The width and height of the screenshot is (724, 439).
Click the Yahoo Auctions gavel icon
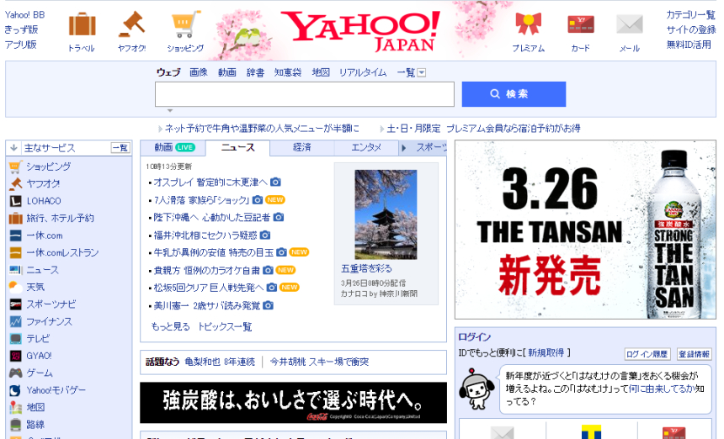(131, 25)
